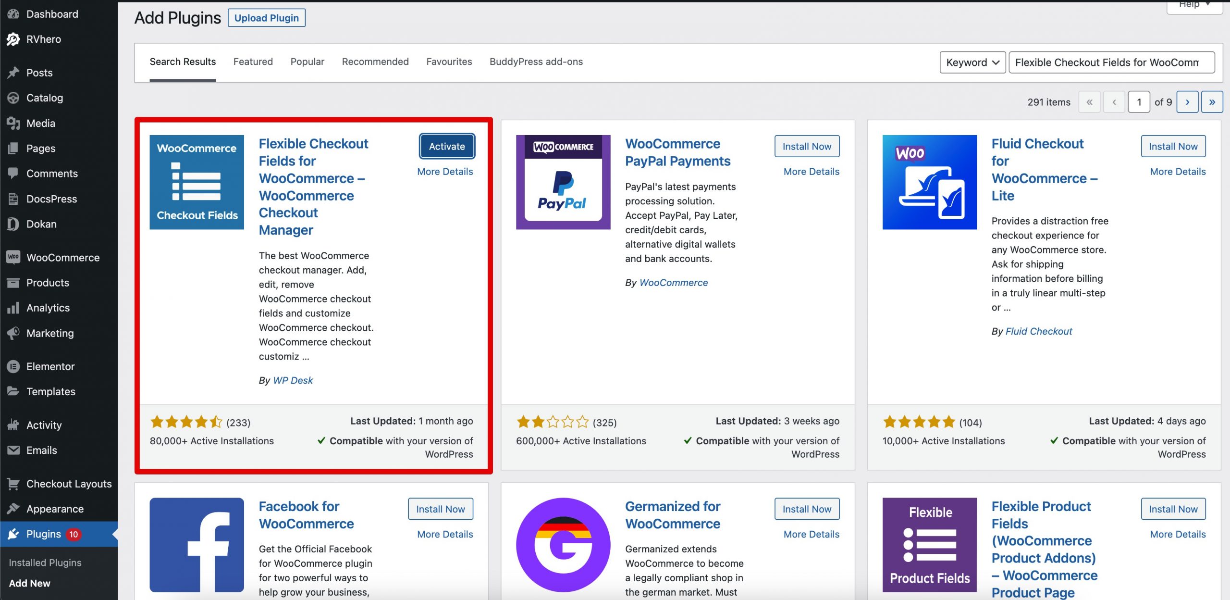Open Facebook for WooCommerce title link
The image size is (1230, 600).
(x=306, y=514)
